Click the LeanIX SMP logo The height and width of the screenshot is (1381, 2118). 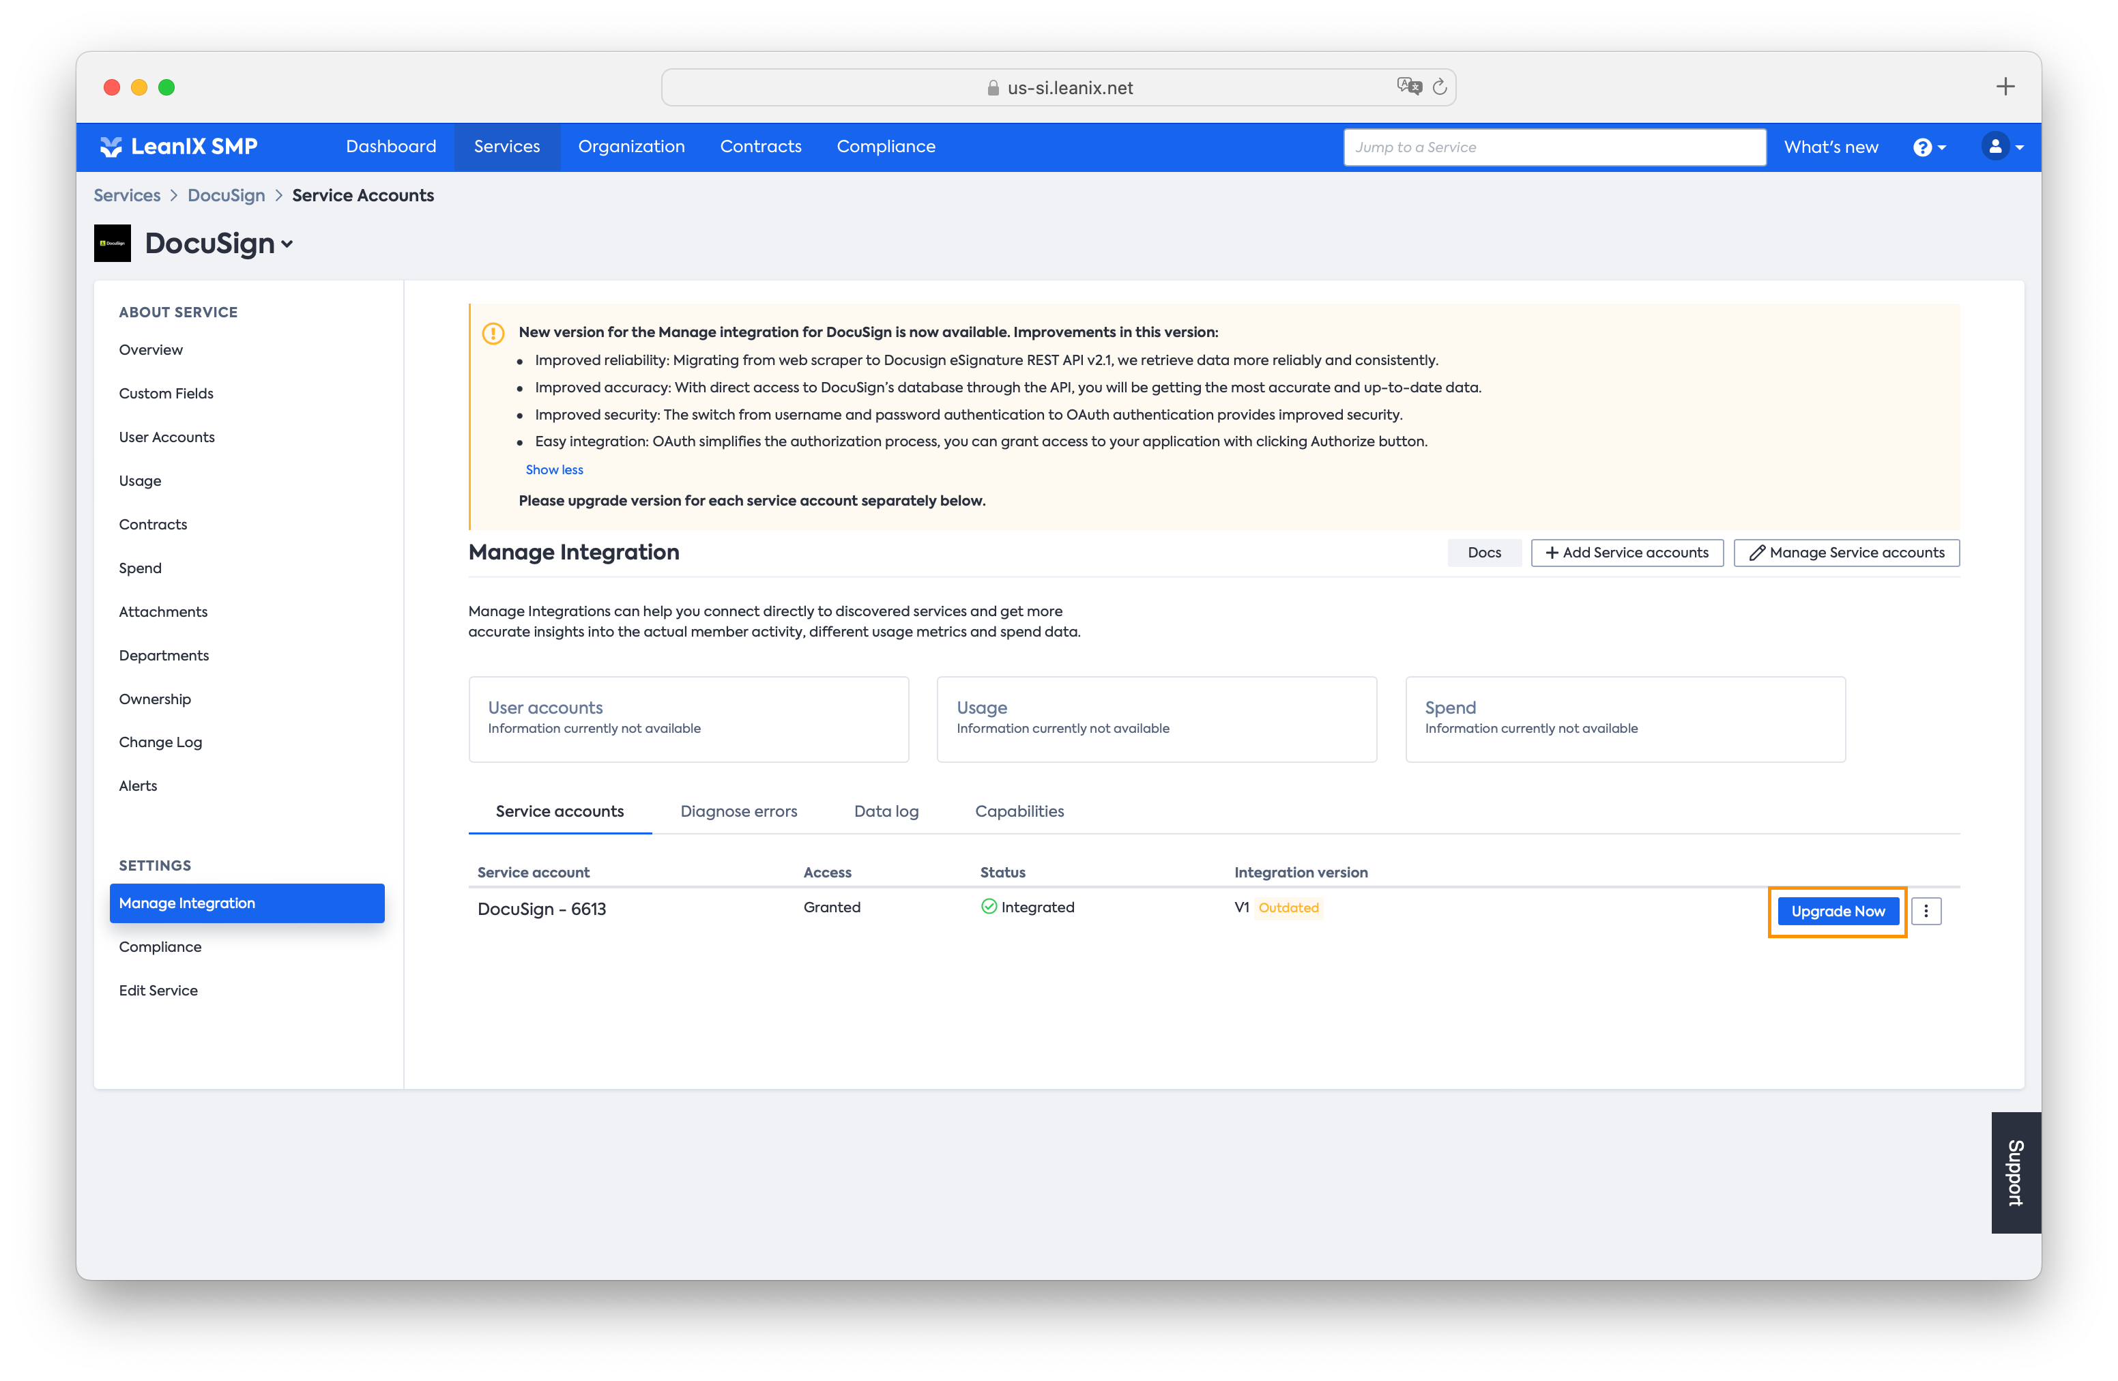click(x=179, y=147)
